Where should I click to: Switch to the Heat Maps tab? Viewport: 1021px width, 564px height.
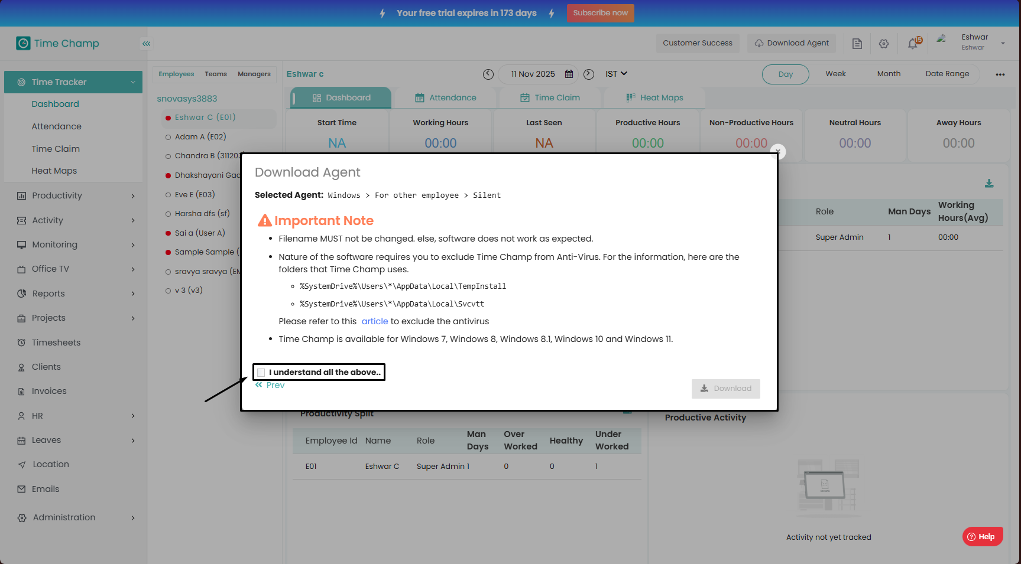[654, 98]
